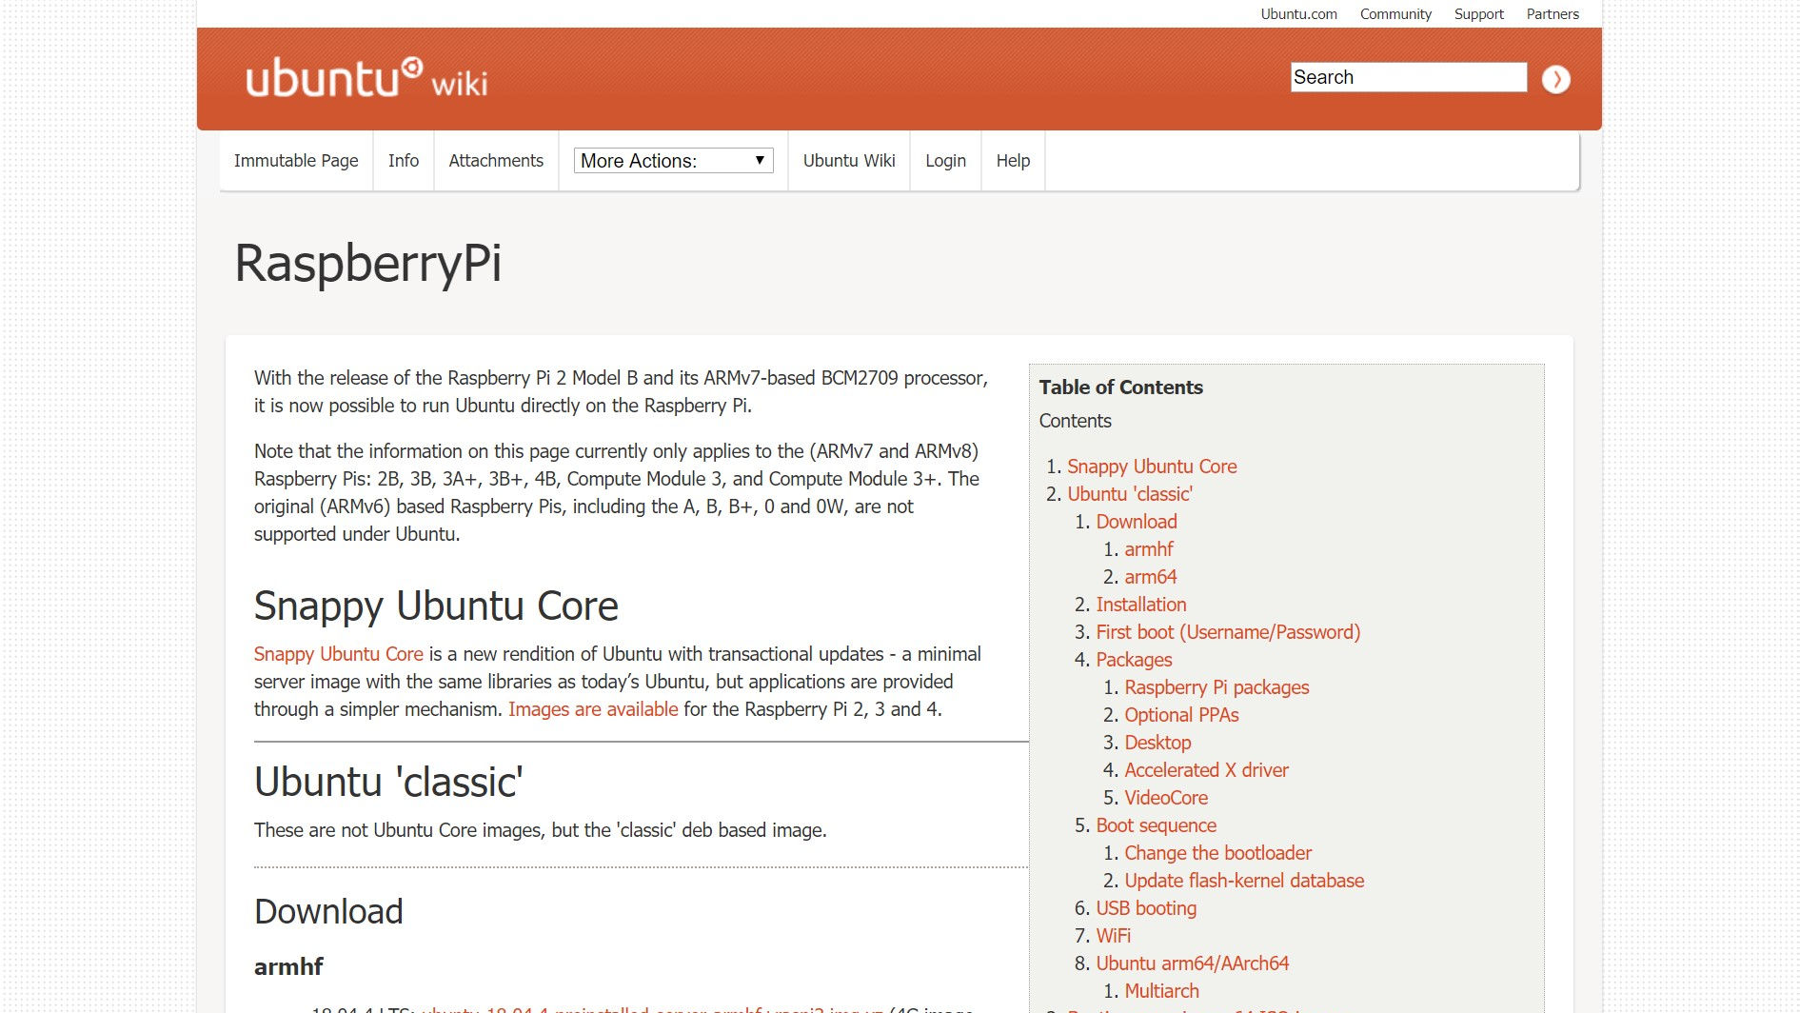
Task: Open the ubuntu wiki logo homepage
Action: point(366,78)
